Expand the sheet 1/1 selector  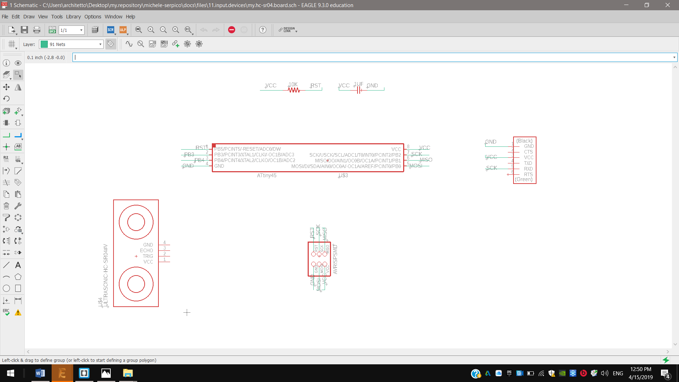point(81,30)
